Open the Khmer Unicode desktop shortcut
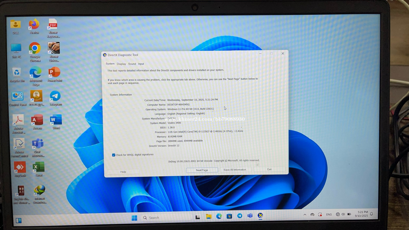 click(x=54, y=52)
